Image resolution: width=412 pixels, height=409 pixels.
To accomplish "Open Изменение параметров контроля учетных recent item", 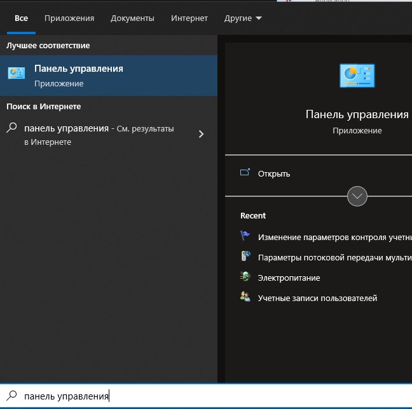I will click(x=334, y=238).
